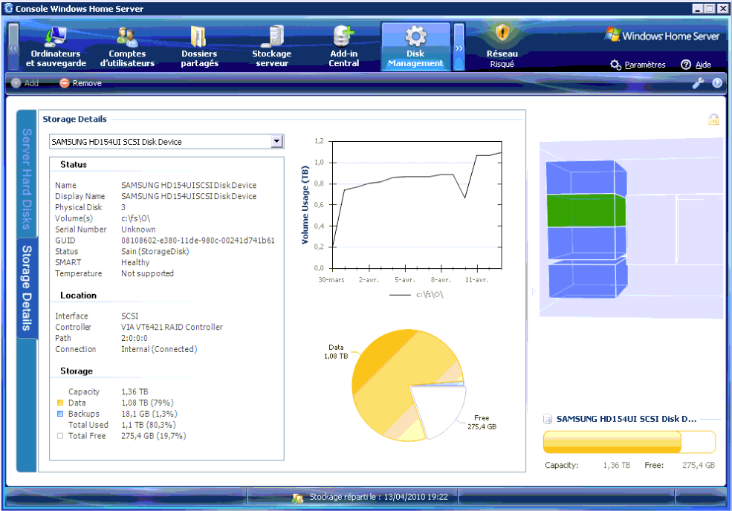Screen dimensions: 732x511
Task: Select the top blue disk in 3D view
Action: pyautogui.click(x=586, y=178)
